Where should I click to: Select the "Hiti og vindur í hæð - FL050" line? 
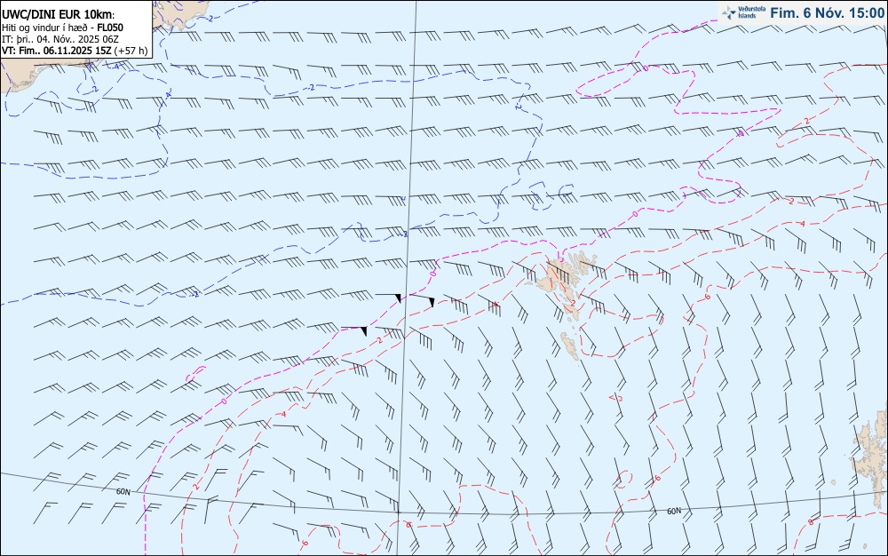62,28
